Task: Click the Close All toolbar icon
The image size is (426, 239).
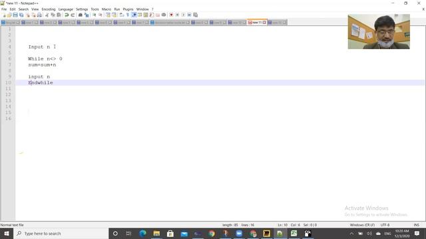Action: coord(33,15)
